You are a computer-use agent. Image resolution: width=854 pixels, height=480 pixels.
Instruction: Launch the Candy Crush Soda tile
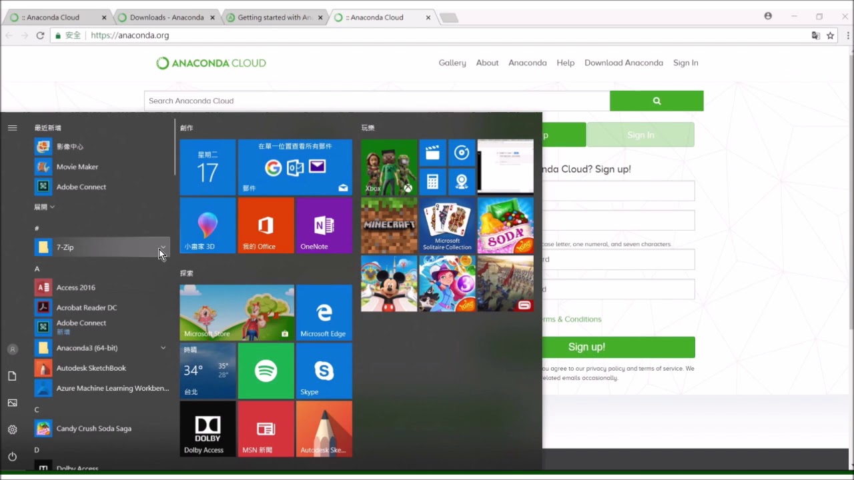(505, 225)
